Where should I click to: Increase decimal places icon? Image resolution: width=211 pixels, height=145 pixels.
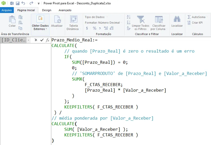point(106,28)
